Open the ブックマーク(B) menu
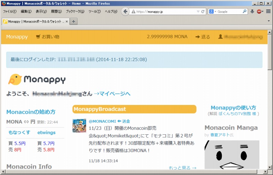 click(x=75, y=12)
